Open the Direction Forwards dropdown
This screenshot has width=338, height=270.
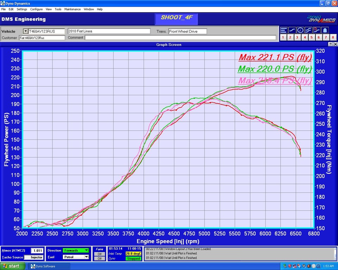[x=86, y=250]
